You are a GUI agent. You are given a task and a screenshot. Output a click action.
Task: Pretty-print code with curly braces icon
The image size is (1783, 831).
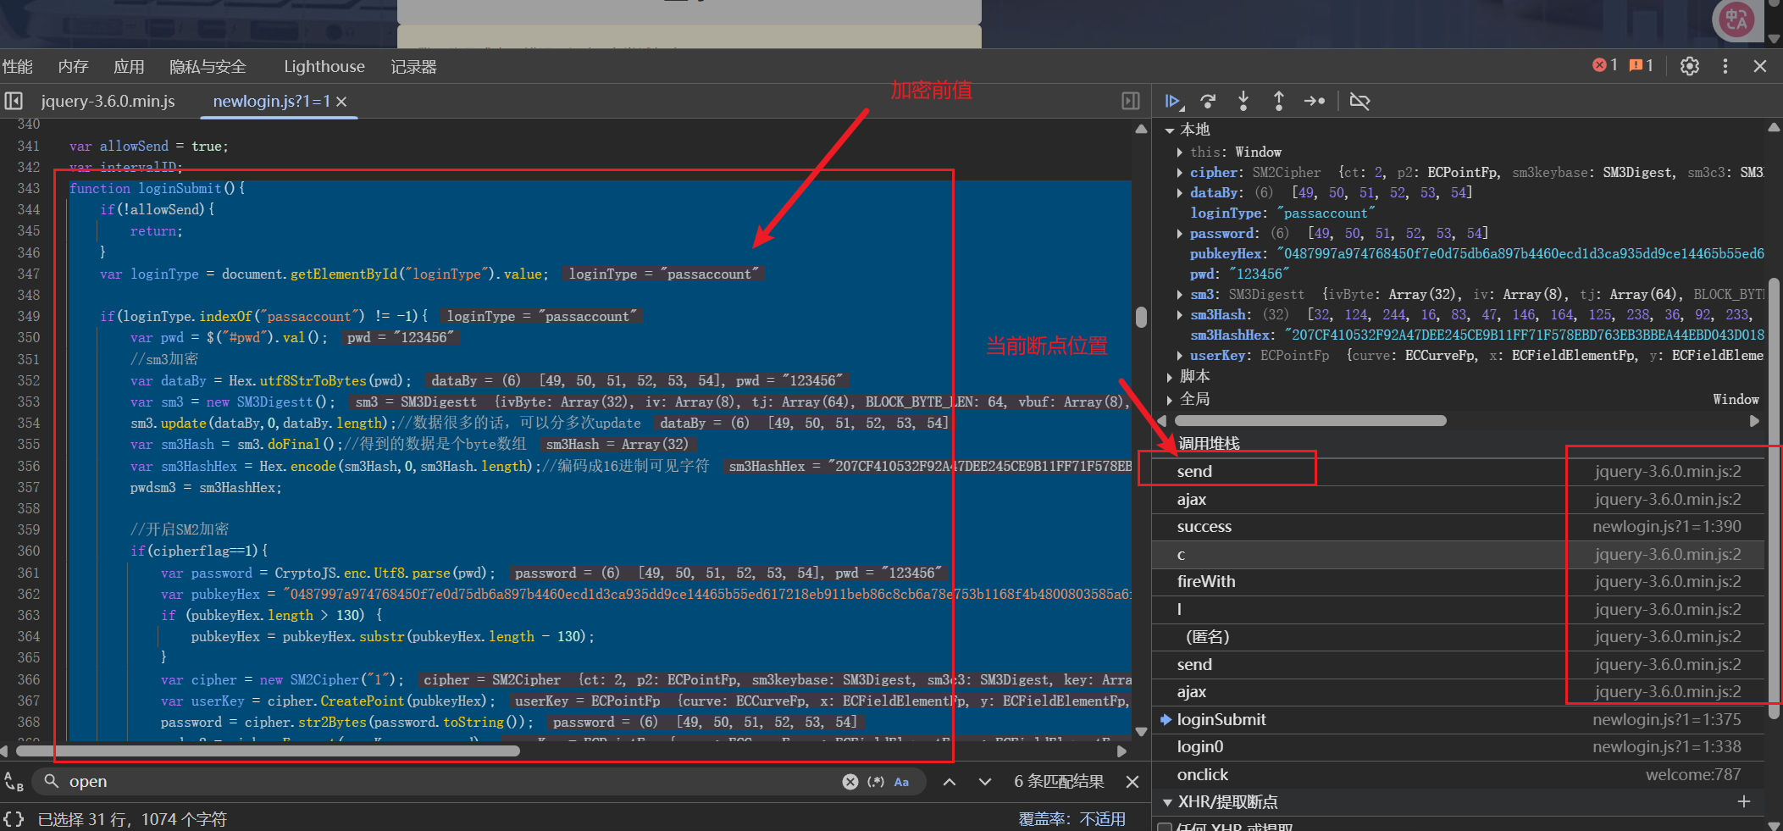point(14,819)
